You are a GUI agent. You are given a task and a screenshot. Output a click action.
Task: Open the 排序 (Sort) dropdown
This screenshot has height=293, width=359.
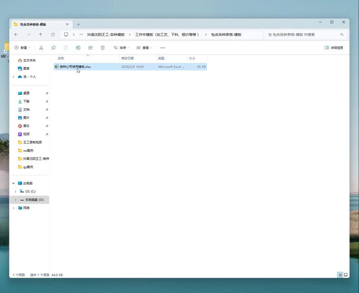point(121,48)
